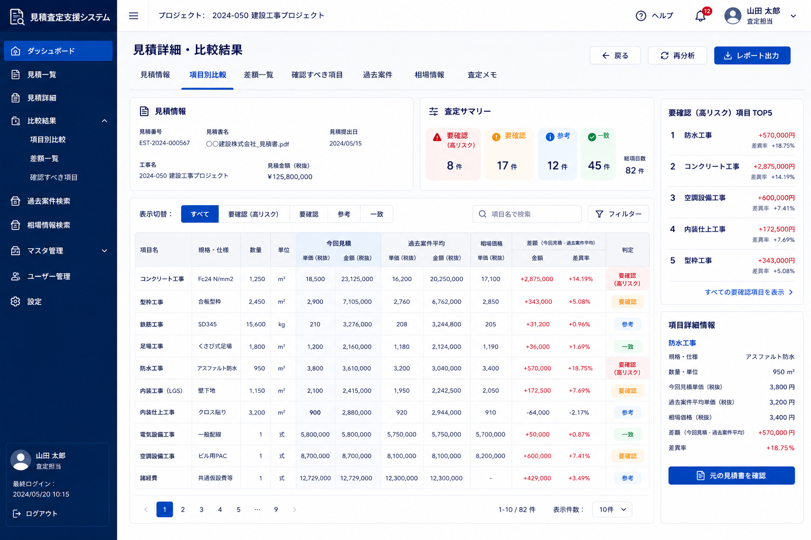Select the 要確認 (高リスク) display filter
Image resolution: width=811 pixels, height=540 pixels.
(x=253, y=214)
